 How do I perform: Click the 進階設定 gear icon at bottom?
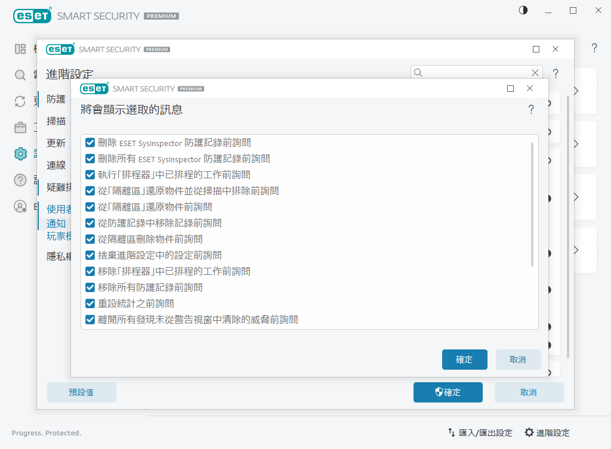pos(529,432)
